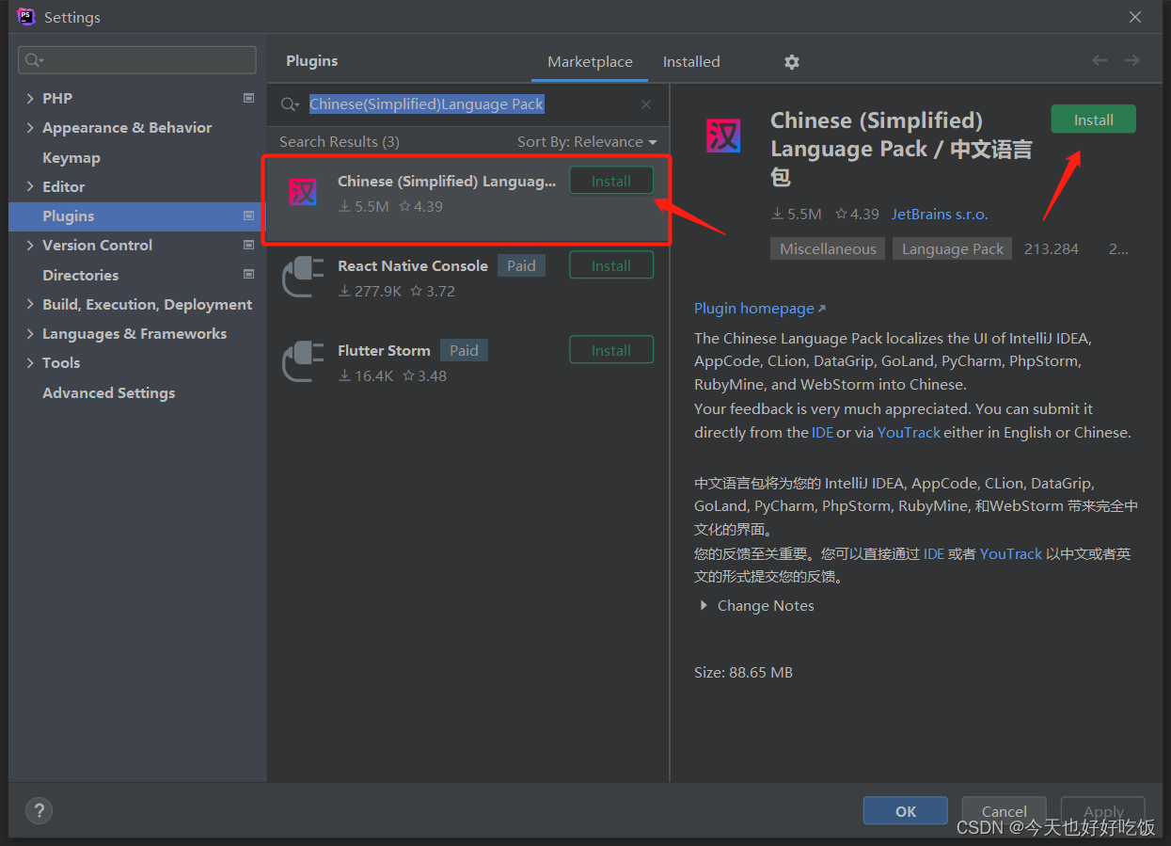Select Keymap in settings tree
The image size is (1171, 846).
click(71, 158)
